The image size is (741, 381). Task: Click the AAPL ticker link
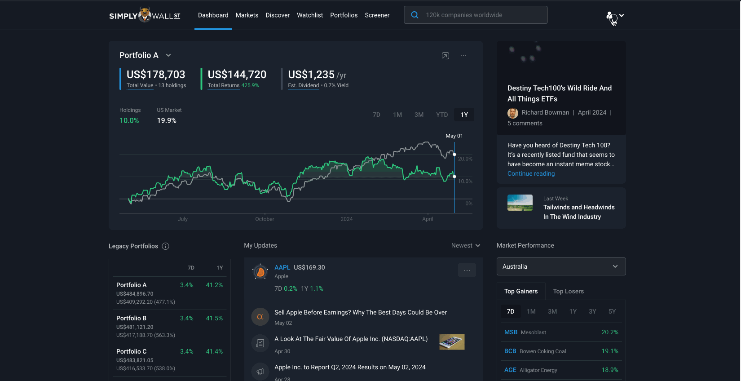[x=282, y=267]
